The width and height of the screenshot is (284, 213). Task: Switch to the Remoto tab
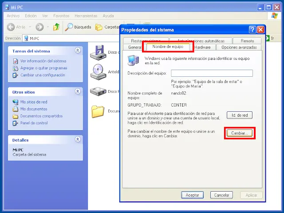click(247, 41)
